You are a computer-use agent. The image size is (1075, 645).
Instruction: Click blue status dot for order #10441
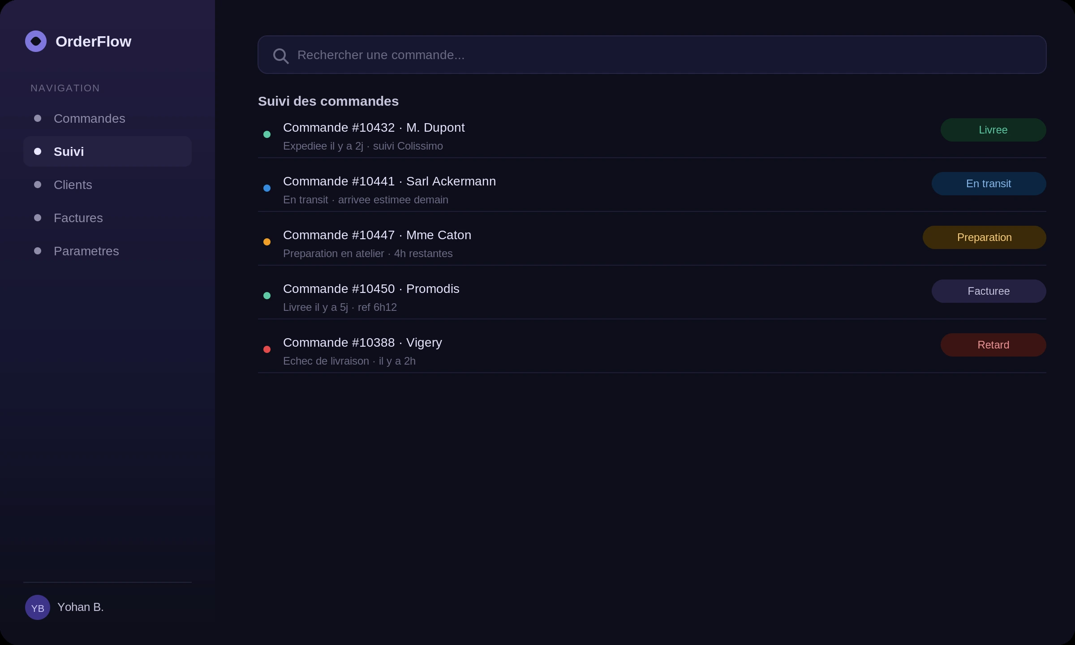(x=267, y=188)
